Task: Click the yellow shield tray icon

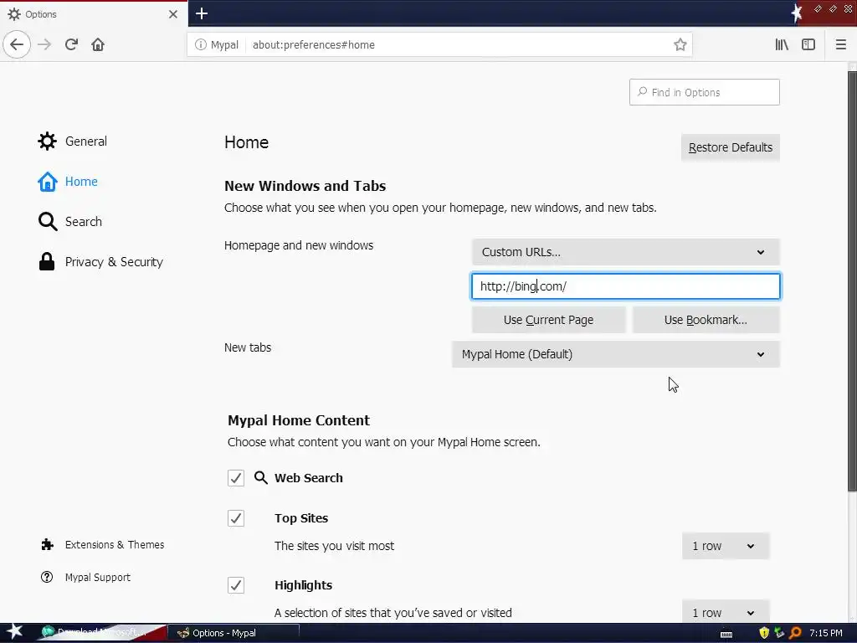Action: [x=764, y=633]
